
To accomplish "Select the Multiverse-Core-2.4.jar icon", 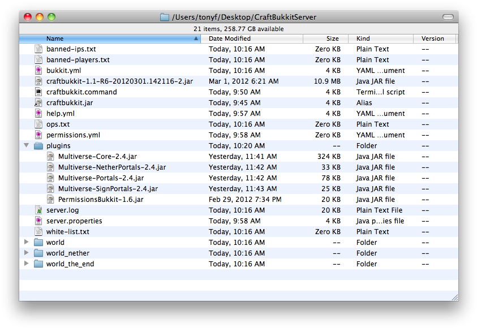I will coord(50,156).
